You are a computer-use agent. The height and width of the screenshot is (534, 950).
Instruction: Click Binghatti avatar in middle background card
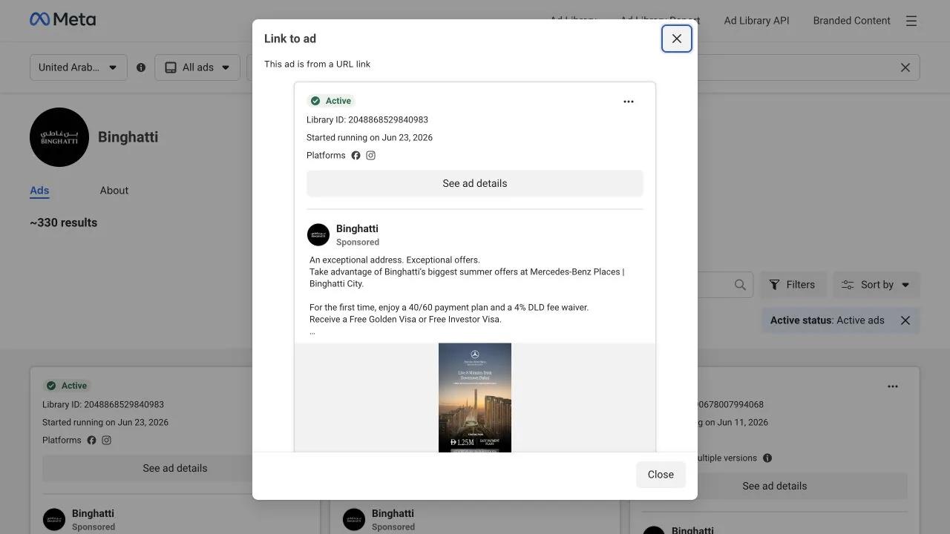[x=354, y=520]
